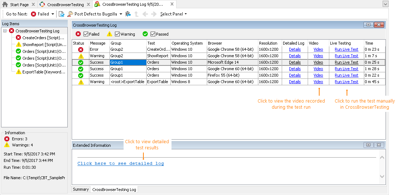This screenshot has width=401, height=195.
Task: Uncheck the Warning filter checkbox
Action: [x=117, y=34]
